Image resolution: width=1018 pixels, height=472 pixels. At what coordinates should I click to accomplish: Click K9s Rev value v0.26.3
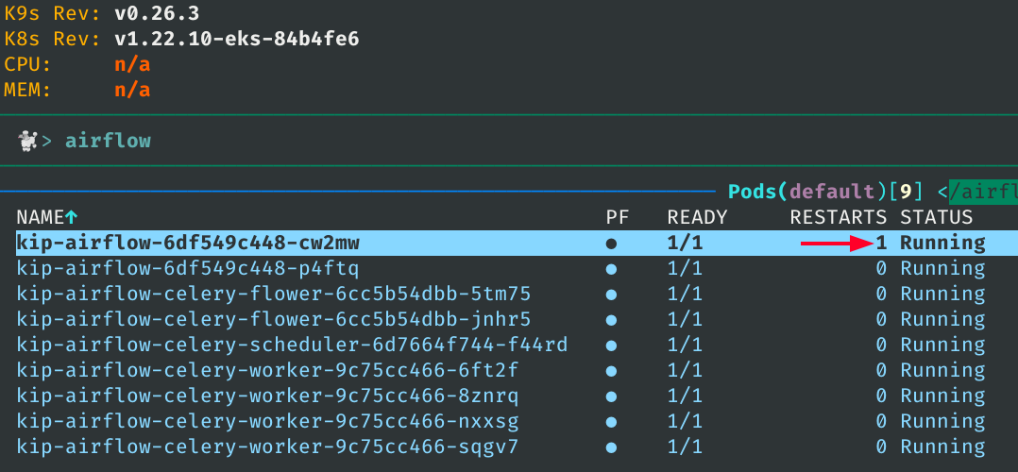157,13
